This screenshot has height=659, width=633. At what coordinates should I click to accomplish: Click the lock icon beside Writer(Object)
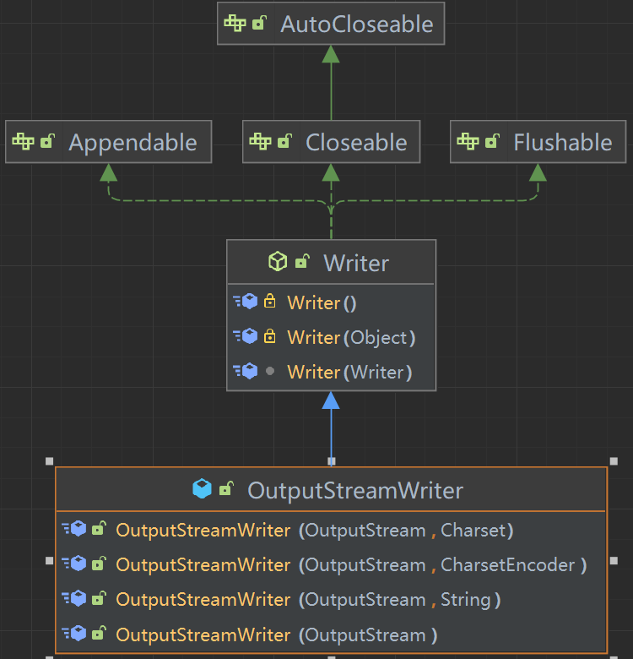point(270,337)
